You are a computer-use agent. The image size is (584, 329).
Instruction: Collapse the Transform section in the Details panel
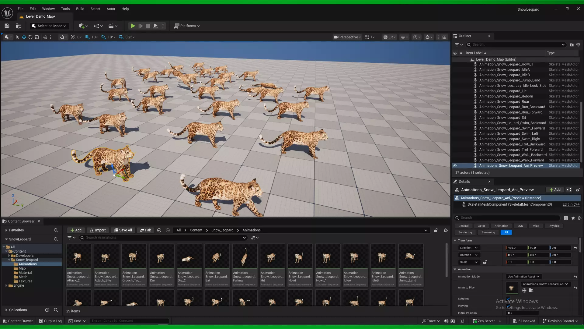pos(455,240)
